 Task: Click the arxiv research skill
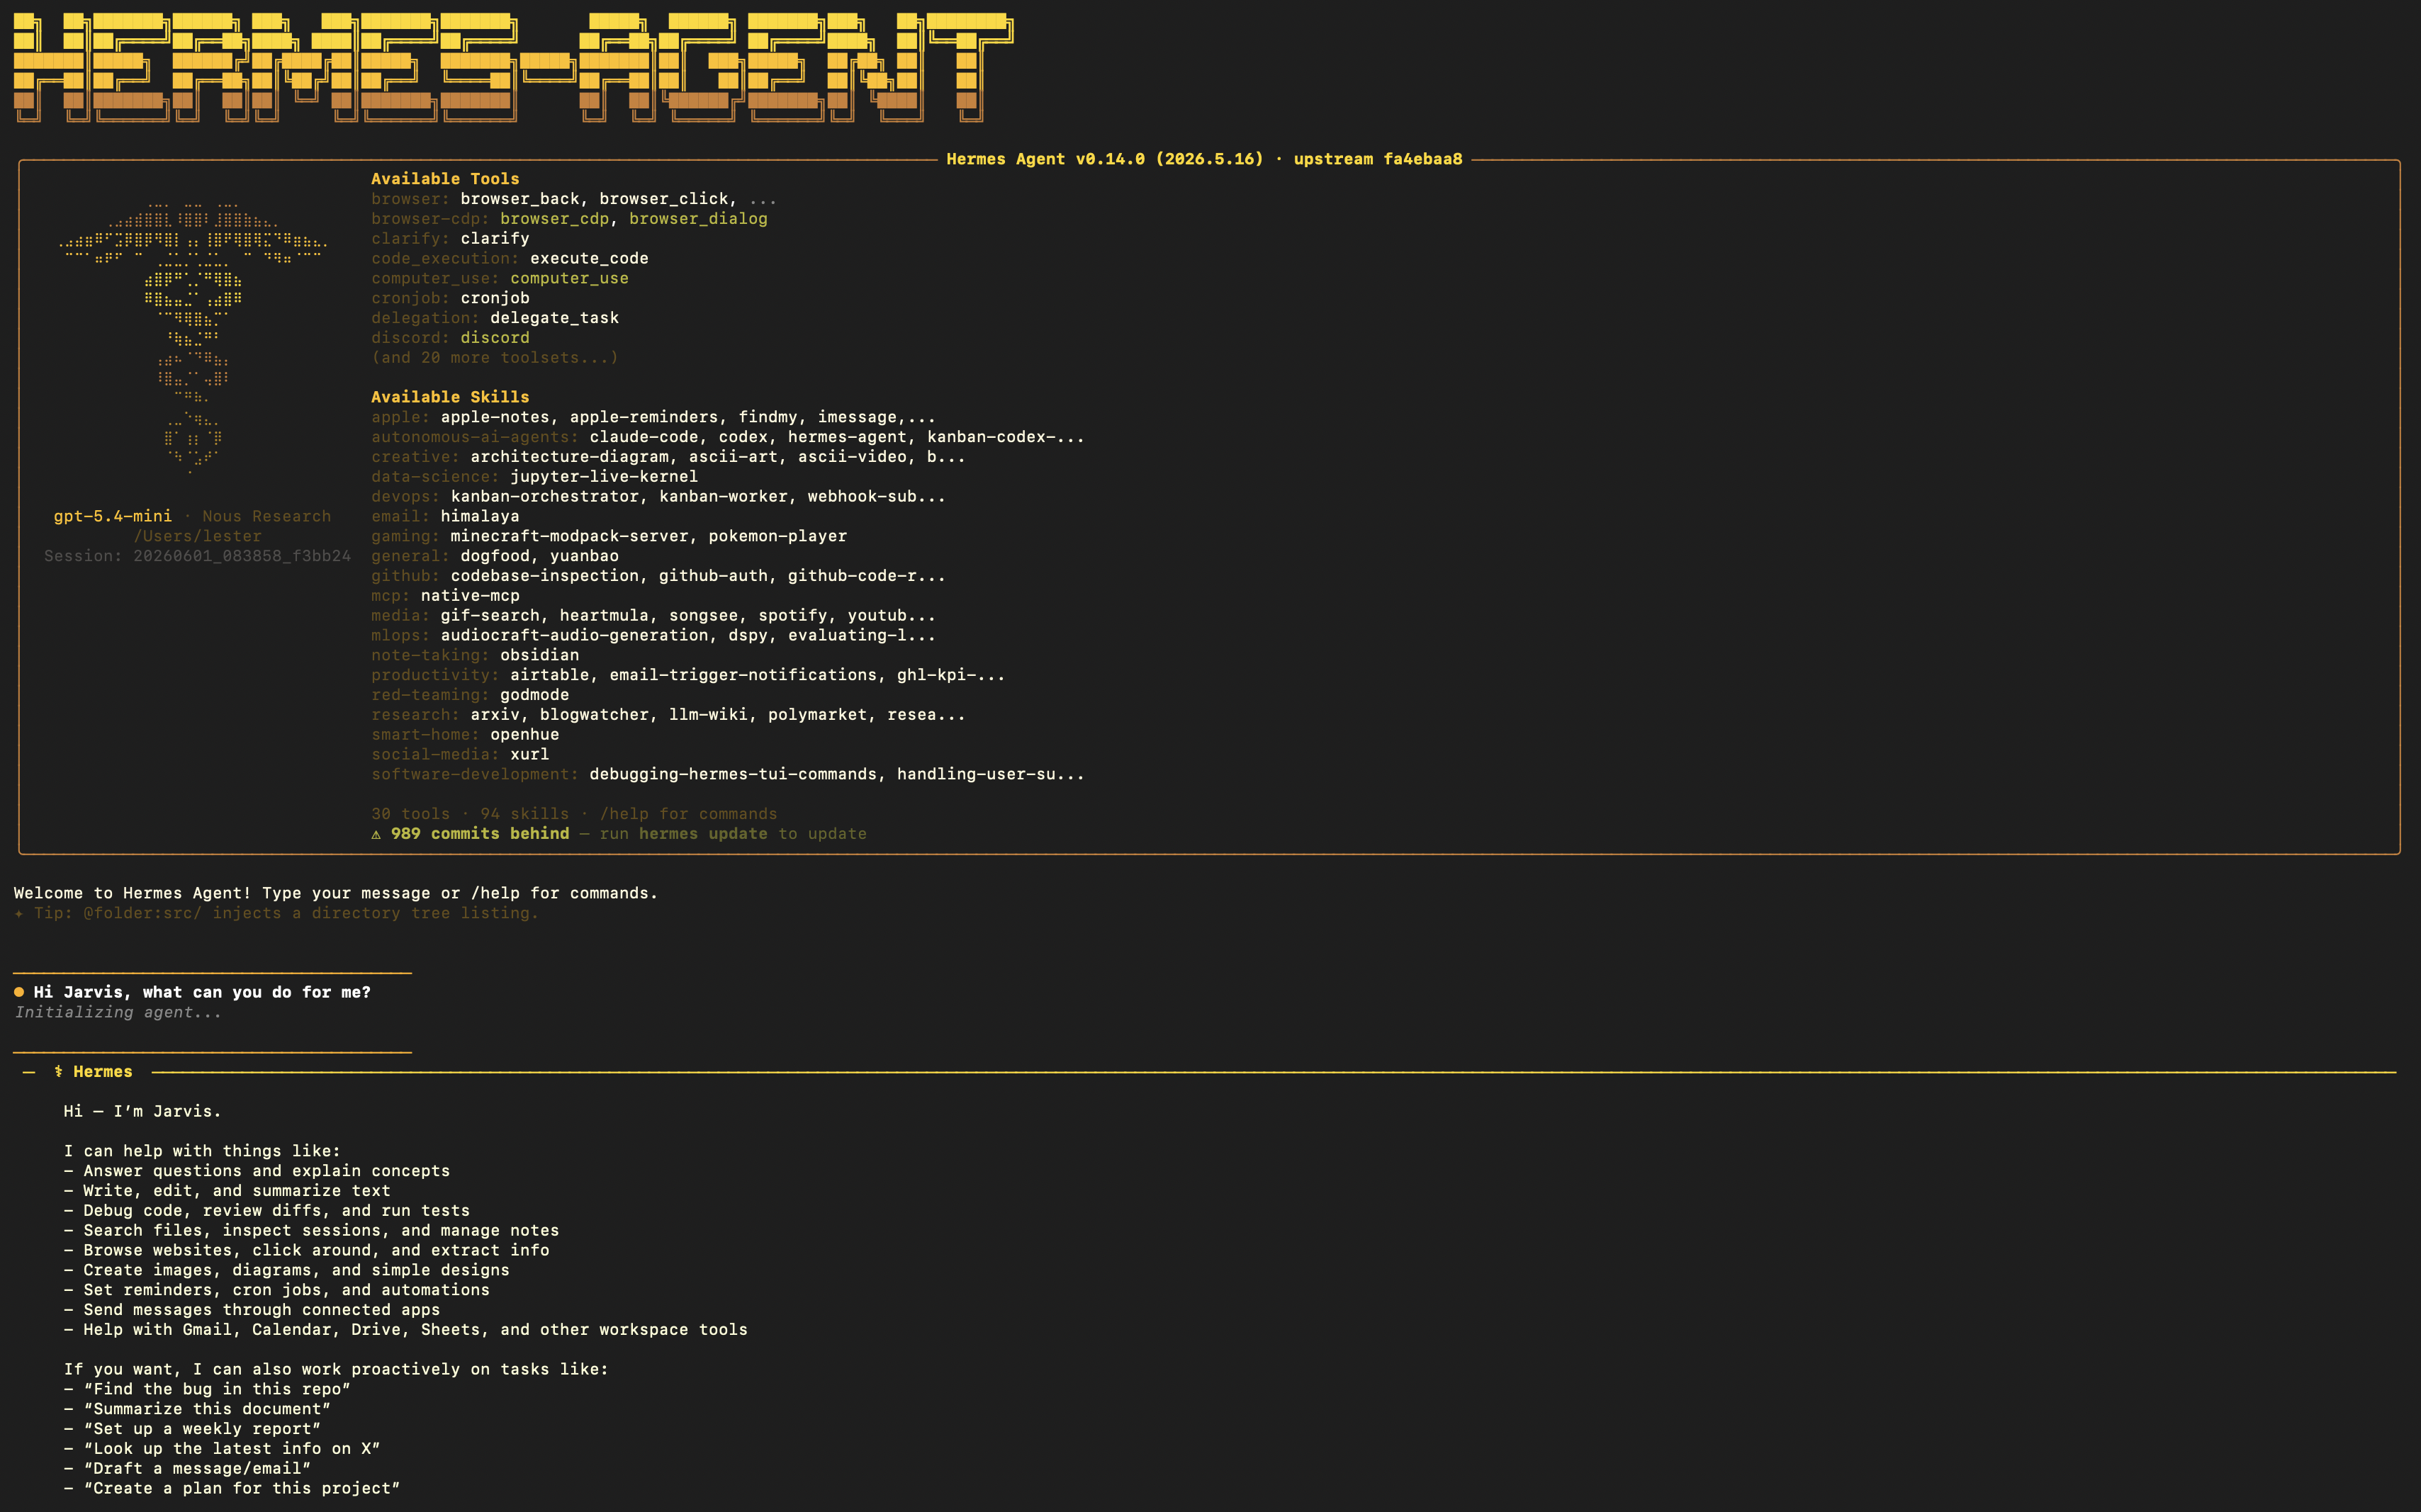[x=495, y=715]
